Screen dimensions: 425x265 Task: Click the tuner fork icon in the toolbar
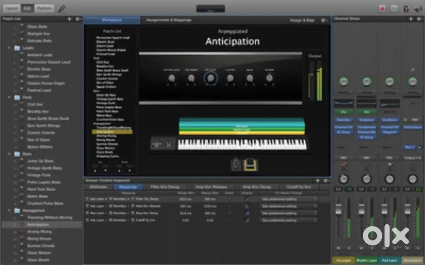62,8
